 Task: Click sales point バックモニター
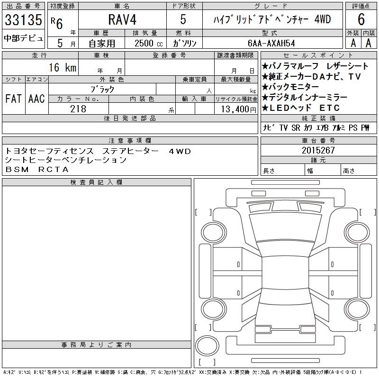(x=290, y=87)
